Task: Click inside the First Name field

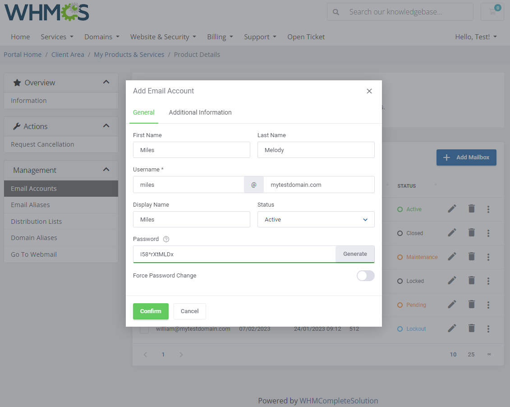Action: click(191, 150)
